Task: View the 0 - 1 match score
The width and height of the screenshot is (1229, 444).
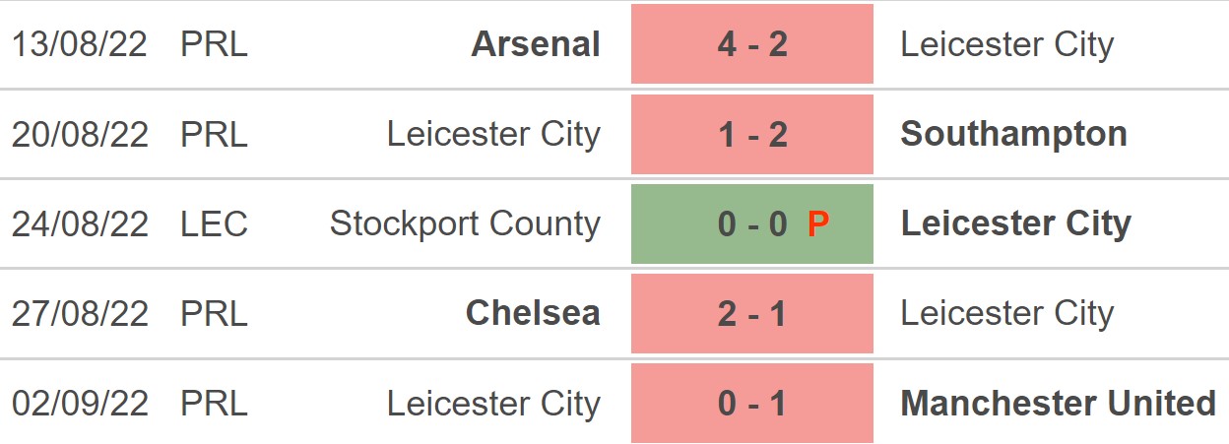Action: (752, 403)
